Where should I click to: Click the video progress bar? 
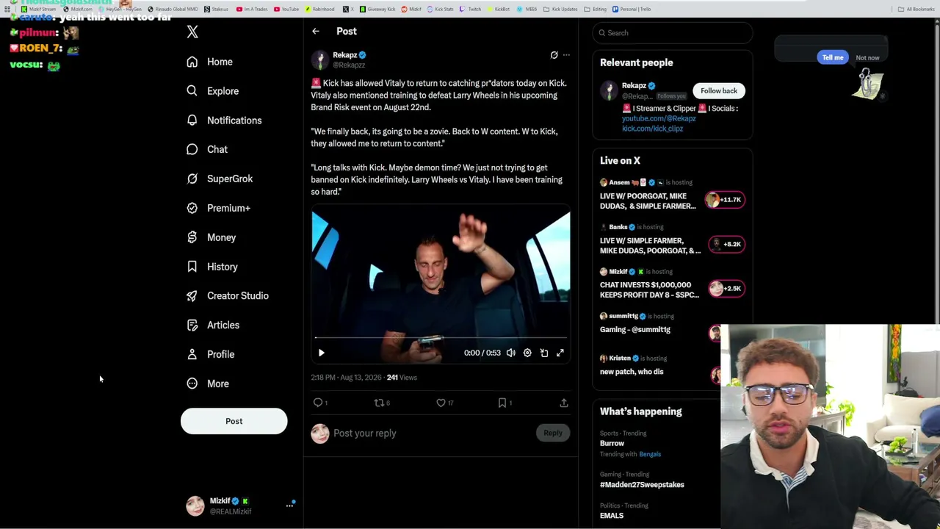(441, 338)
